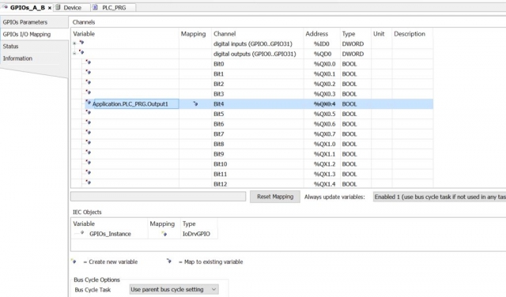Click the PLC_PRG tab icon
Viewport: 506px width, 297px height.
[x=95, y=7]
